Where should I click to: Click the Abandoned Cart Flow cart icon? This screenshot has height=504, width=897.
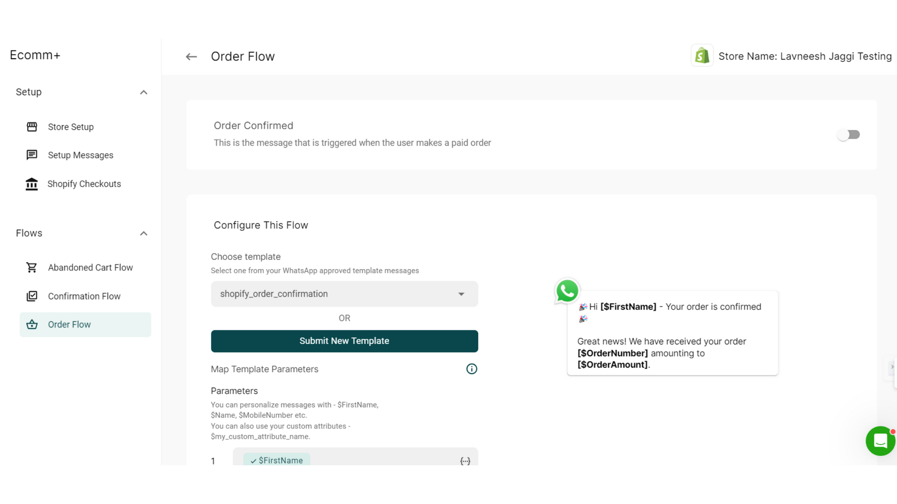pyautogui.click(x=31, y=267)
